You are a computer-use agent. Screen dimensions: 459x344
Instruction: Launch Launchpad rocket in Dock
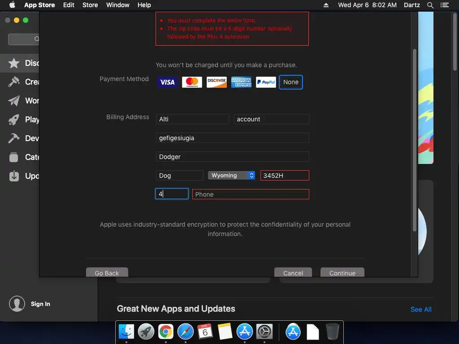[x=146, y=332]
